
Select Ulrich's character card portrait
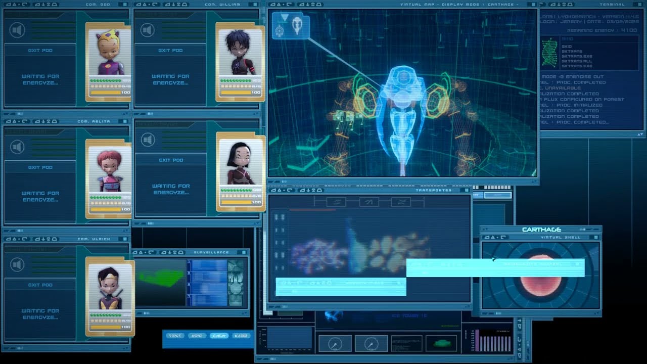click(x=111, y=286)
